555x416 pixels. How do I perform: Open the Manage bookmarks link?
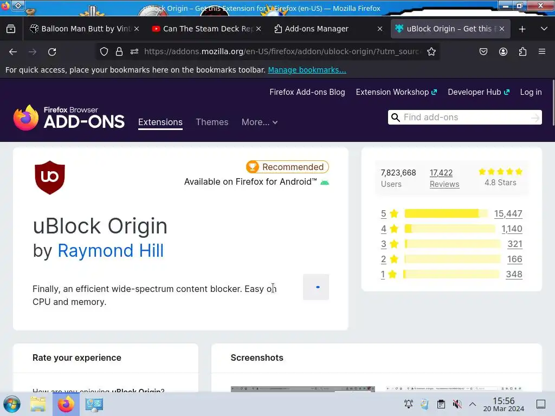307,70
